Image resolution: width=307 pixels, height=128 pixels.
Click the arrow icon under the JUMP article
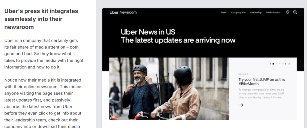coord(241,105)
